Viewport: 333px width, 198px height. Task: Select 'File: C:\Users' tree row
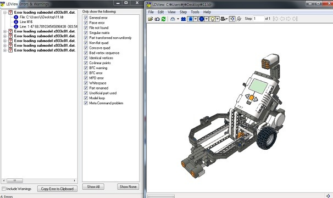point(42,17)
